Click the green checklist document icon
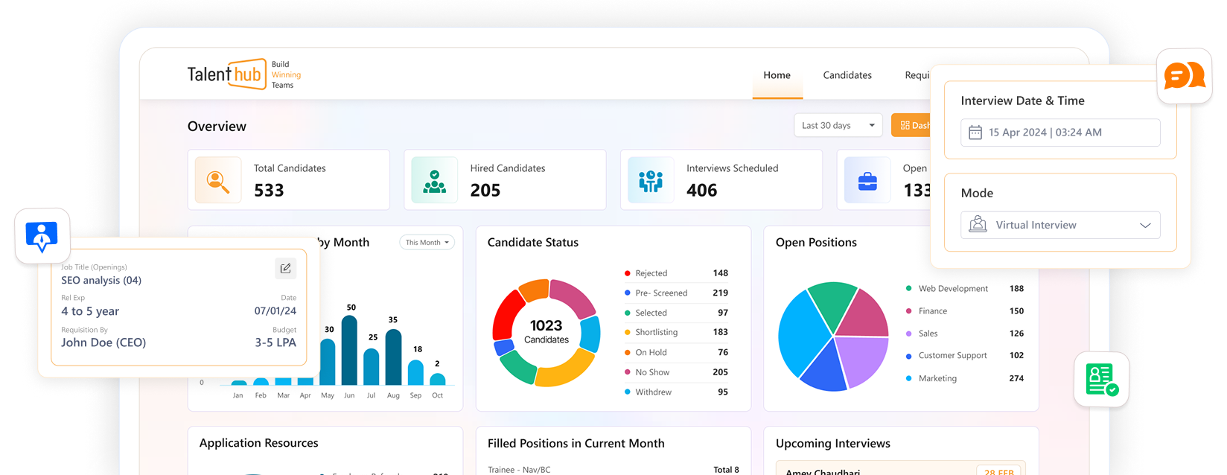Screen dimensions: 1227x475 [x=1101, y=380]
